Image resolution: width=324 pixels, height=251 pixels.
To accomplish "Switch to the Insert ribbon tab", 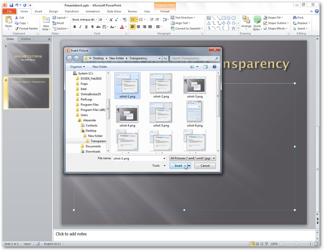I will point(38,12).
